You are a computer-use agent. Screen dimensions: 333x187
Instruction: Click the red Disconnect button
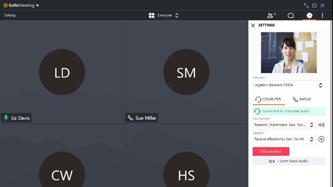[x=271, y=151]
